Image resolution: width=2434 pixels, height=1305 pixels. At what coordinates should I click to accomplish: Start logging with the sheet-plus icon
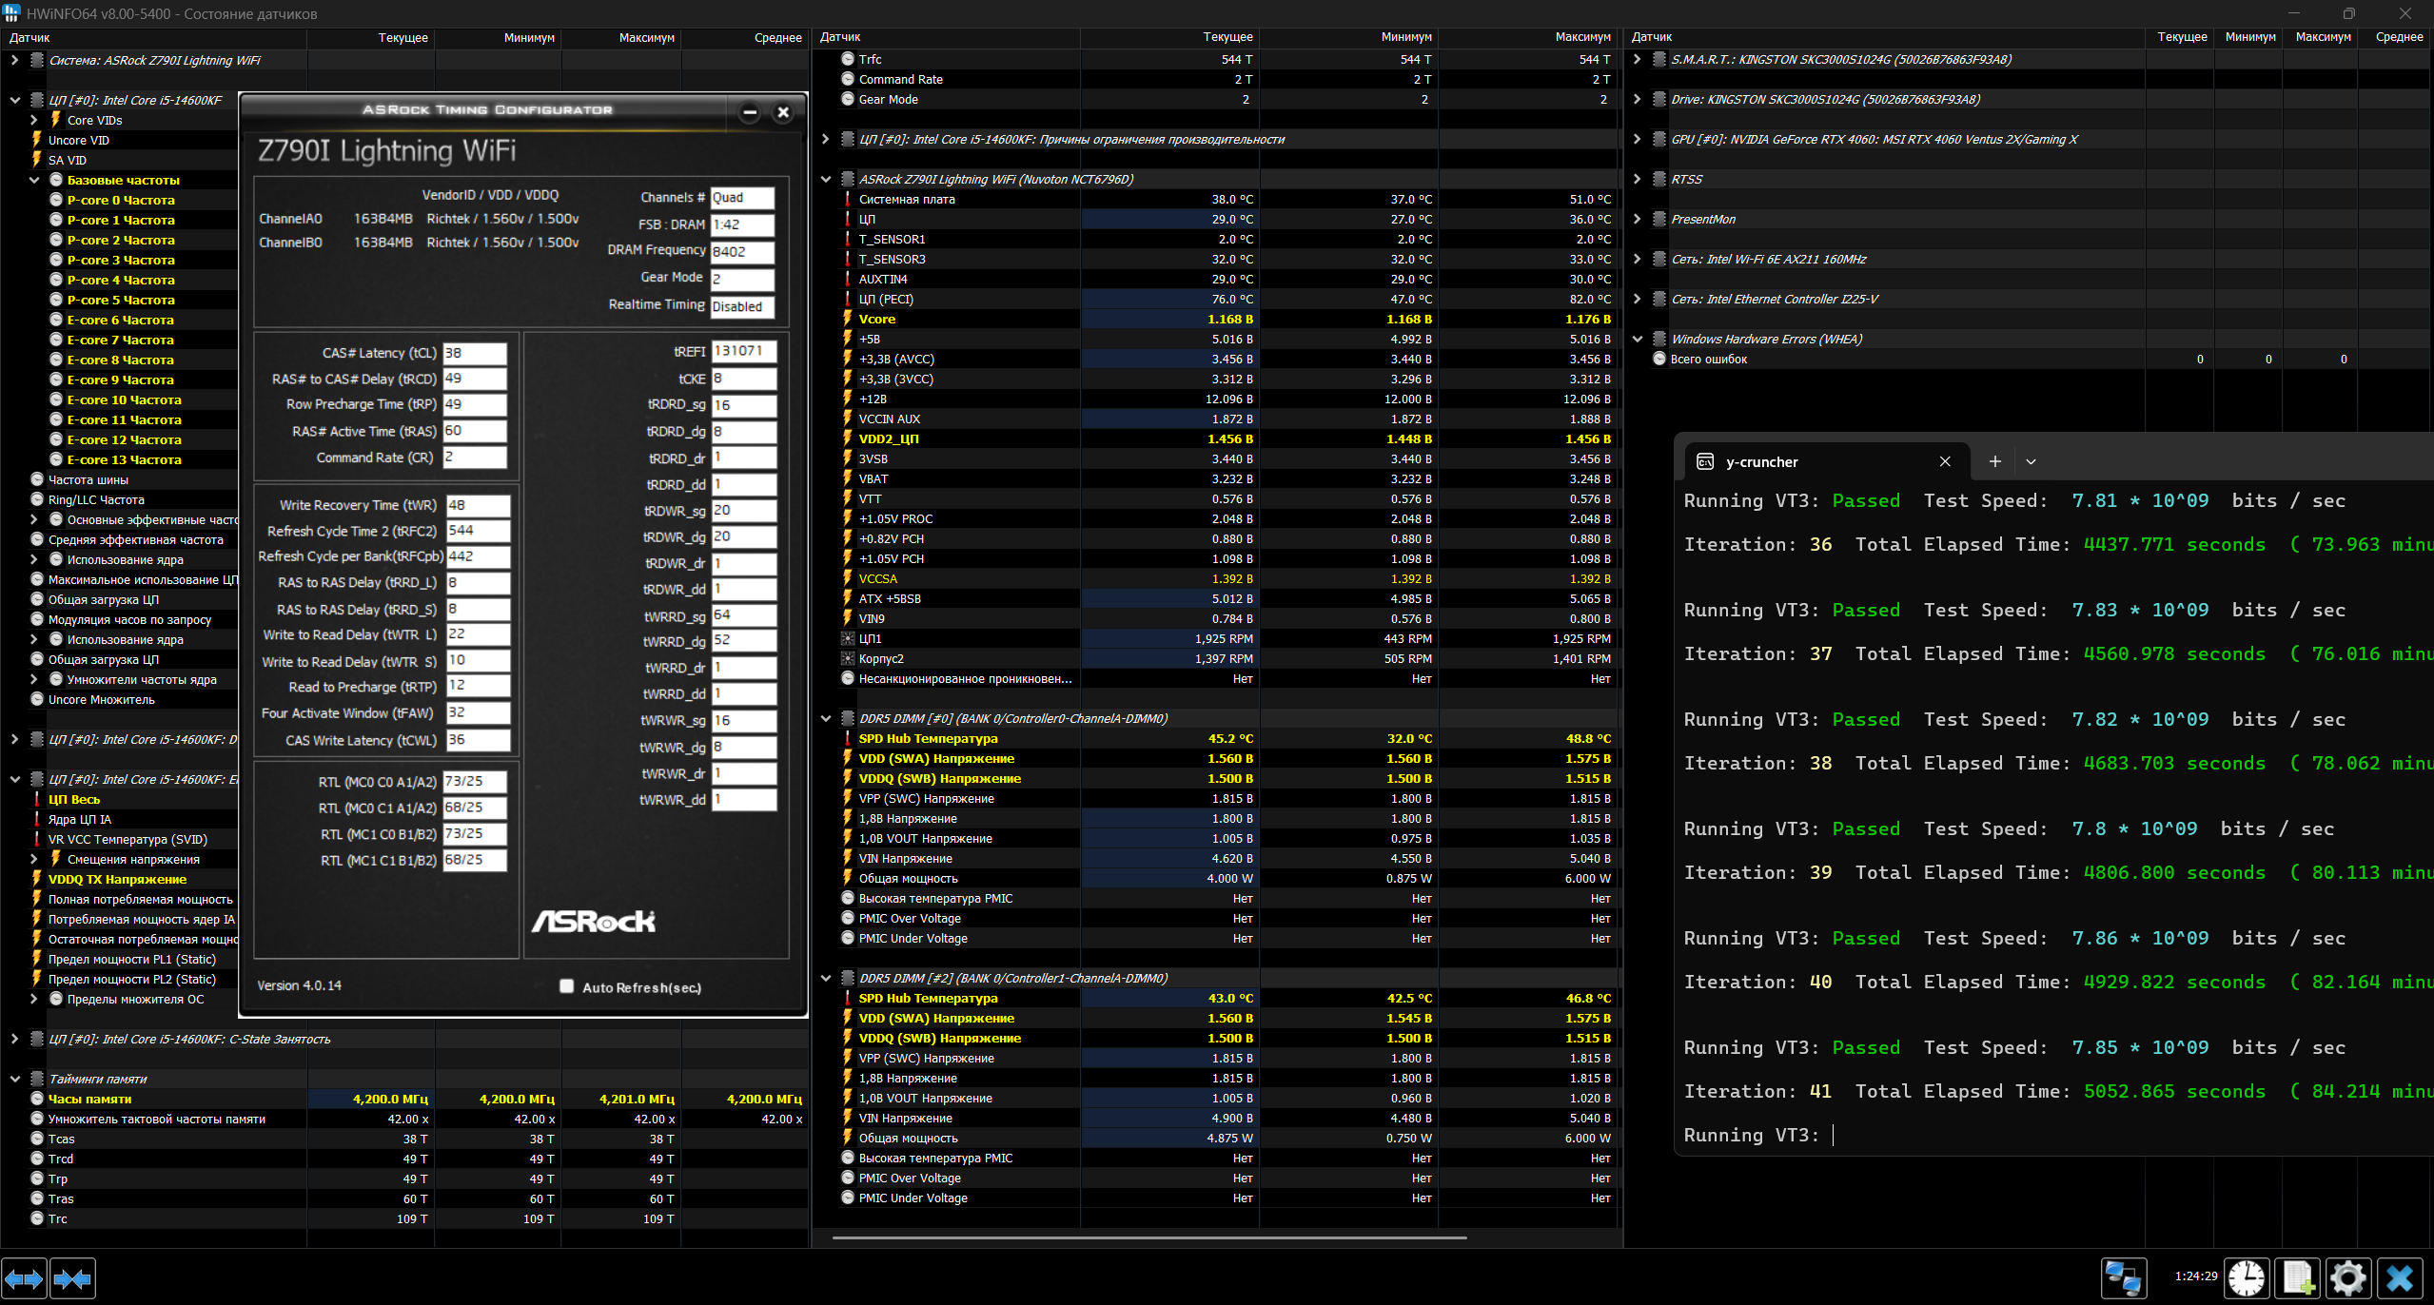(2298, 1277)
